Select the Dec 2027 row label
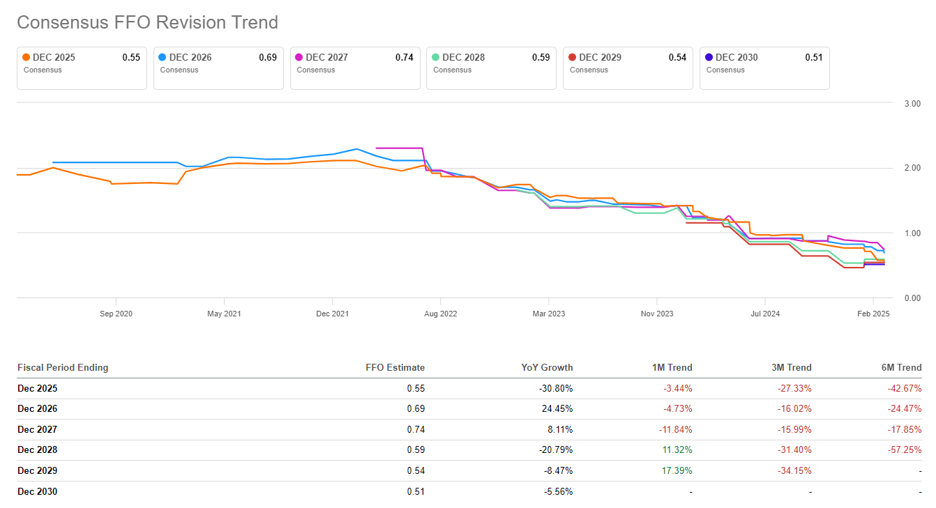 click(x=38, y=429)
